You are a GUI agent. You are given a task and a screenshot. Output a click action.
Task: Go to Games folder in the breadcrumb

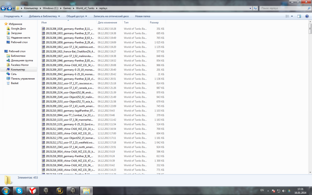pyautogui.click(x=67, y=8)
